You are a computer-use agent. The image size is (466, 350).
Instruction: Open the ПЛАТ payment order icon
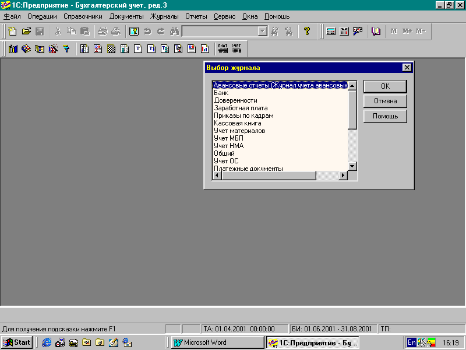click(x=223, y=49)
